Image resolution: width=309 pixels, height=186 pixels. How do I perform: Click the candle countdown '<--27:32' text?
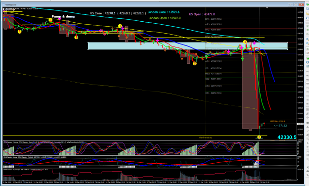280,126
